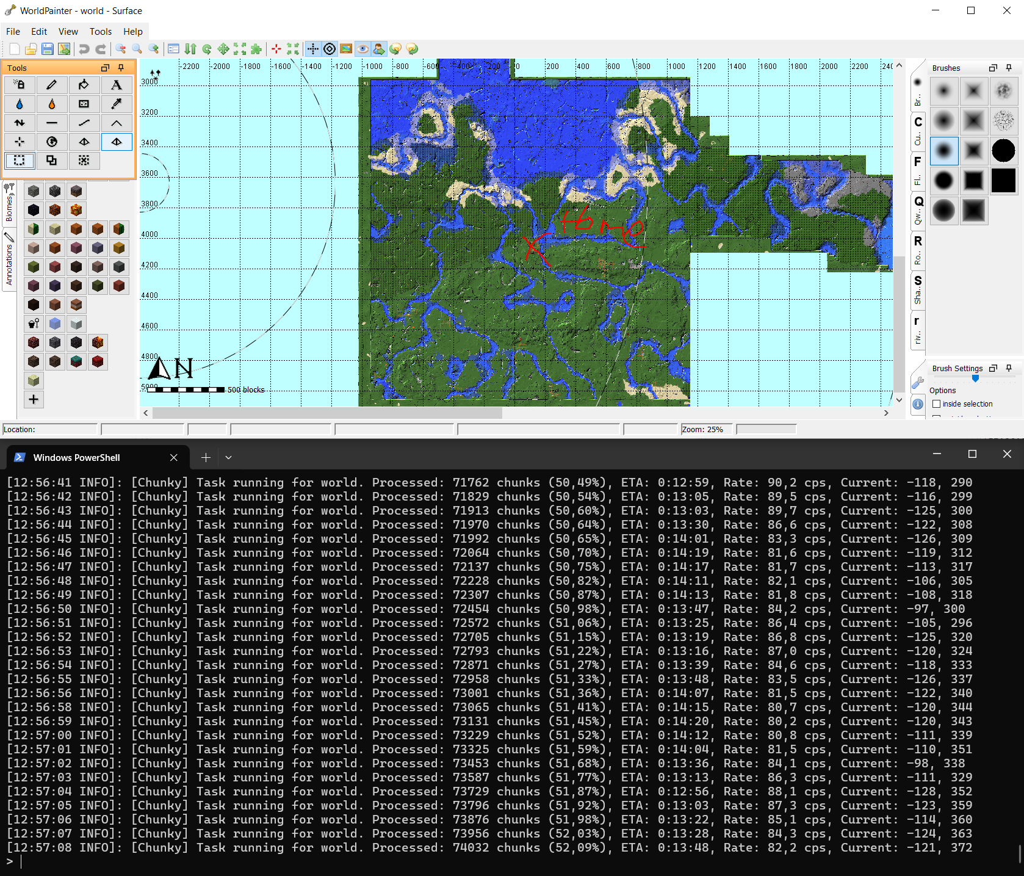
Task: Open a new Windows PowerShell tab
Action: point(206,457)
